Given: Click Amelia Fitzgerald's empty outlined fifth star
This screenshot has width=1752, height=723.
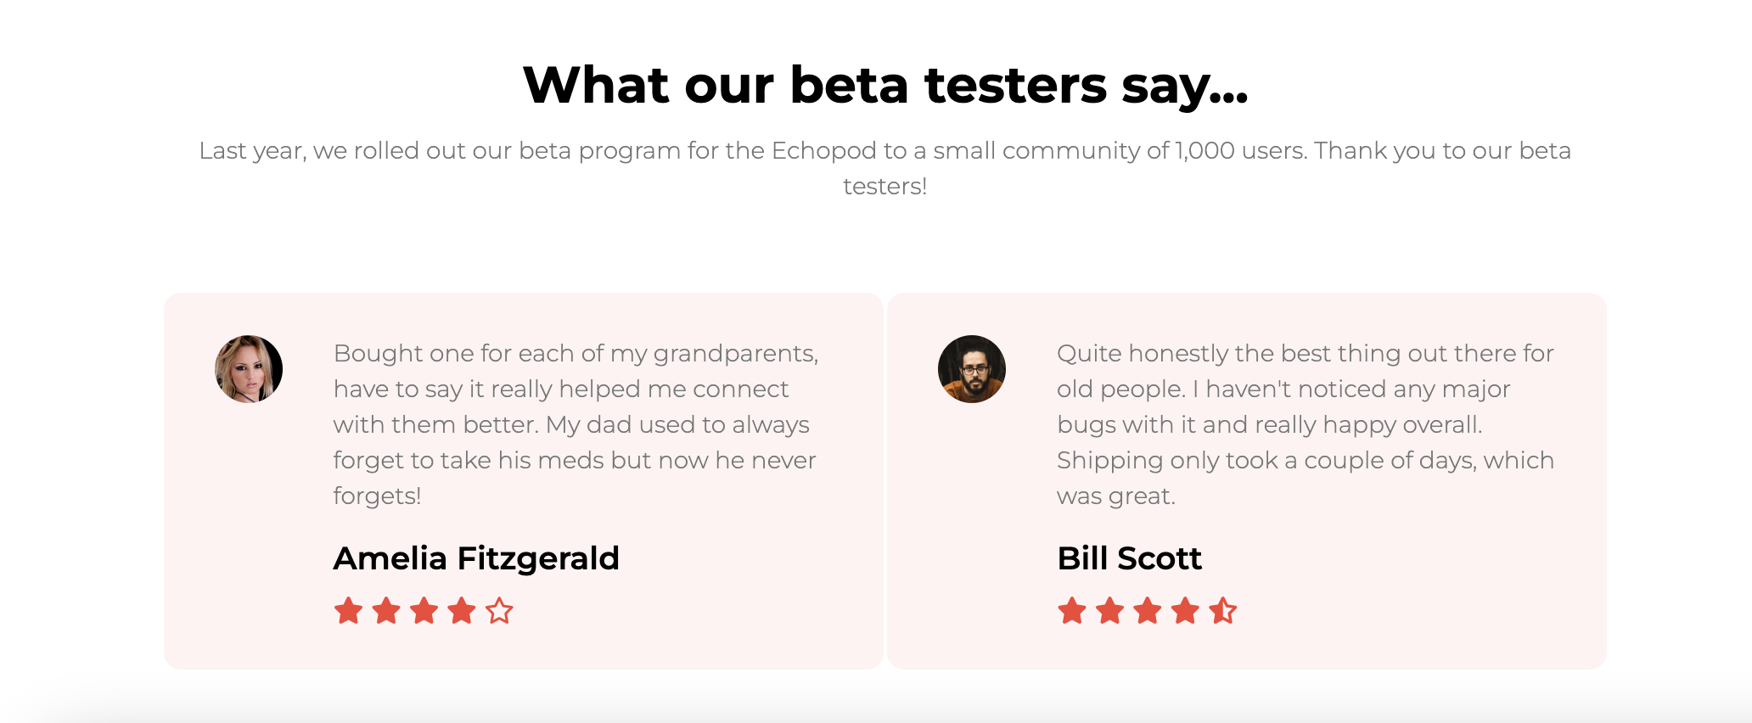Looking at the screenshot, I should [499, 610].
